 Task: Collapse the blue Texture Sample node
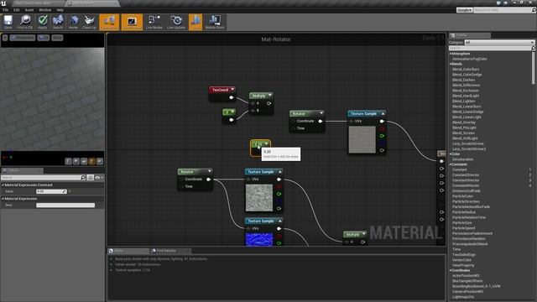click(x=280, y=221)
